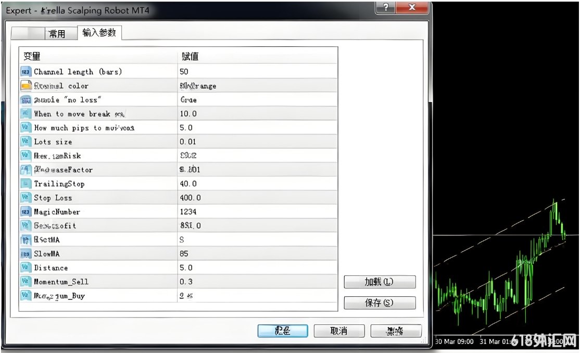580x353 pixels.
Task: Select the 输入参数 tab
Action: click(99, 33)
